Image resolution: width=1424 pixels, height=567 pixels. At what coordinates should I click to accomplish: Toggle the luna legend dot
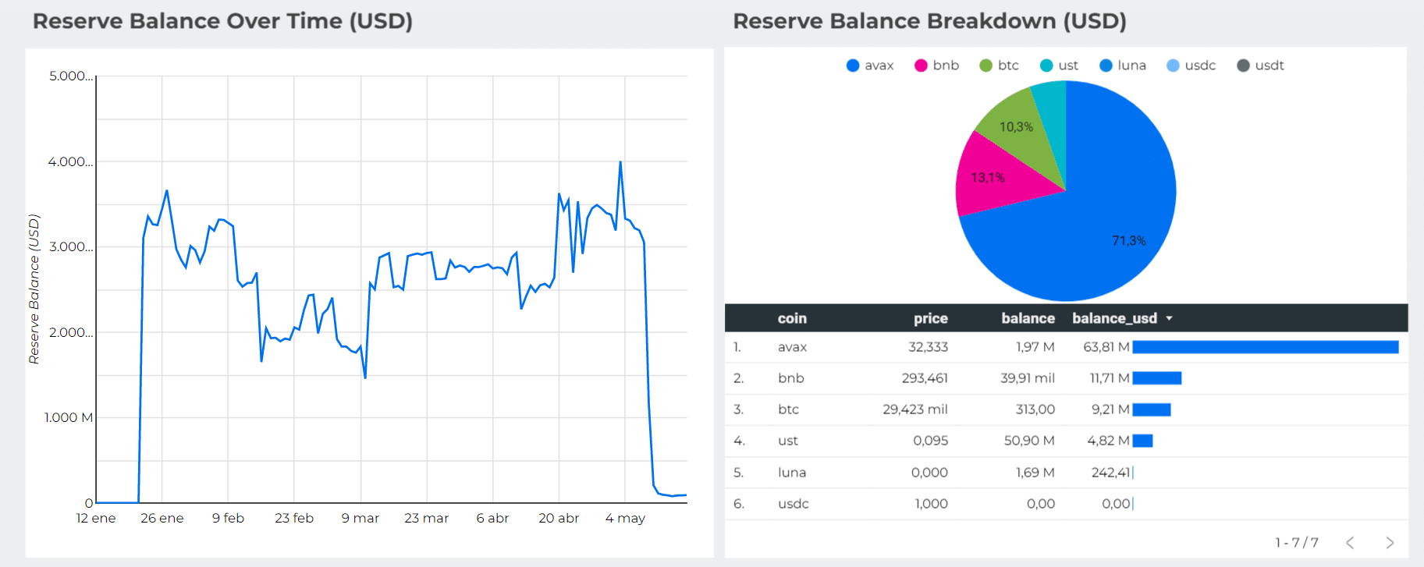pyautogui.click(x=1106, y=66)
